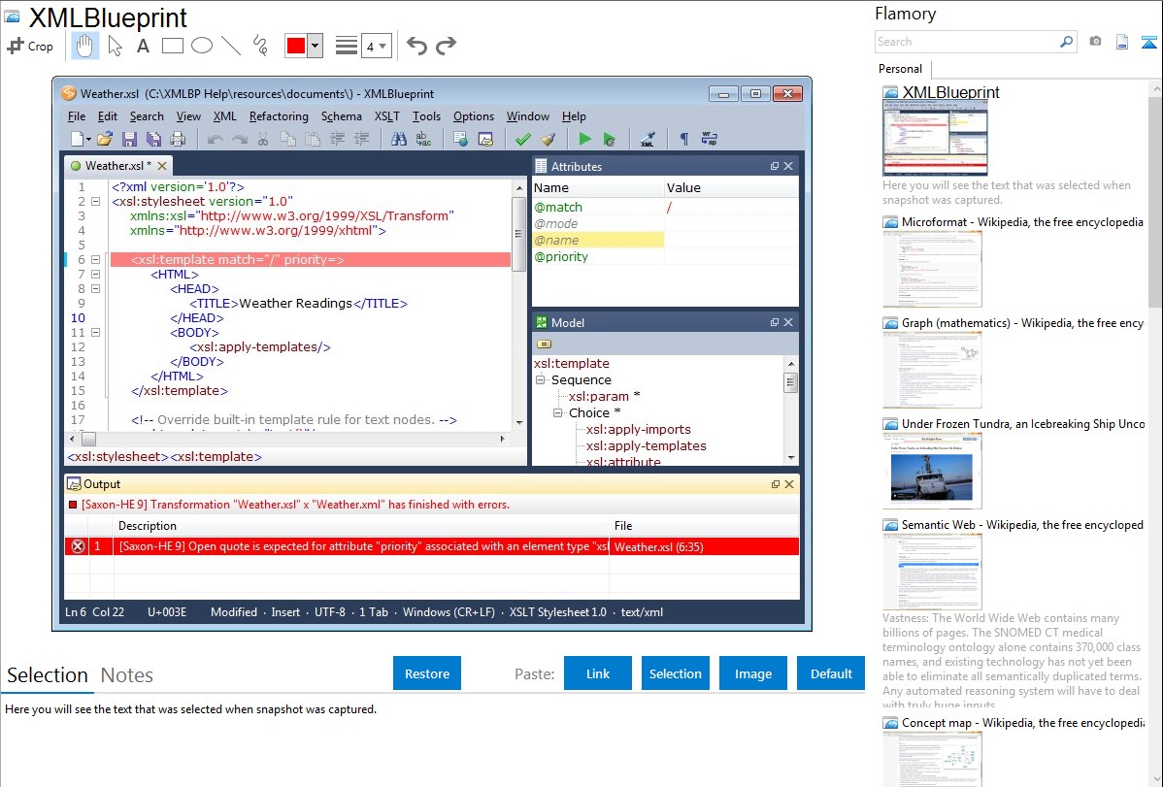Undo the last annotation
Viewport: 1163px width, 787px height.
416,46
